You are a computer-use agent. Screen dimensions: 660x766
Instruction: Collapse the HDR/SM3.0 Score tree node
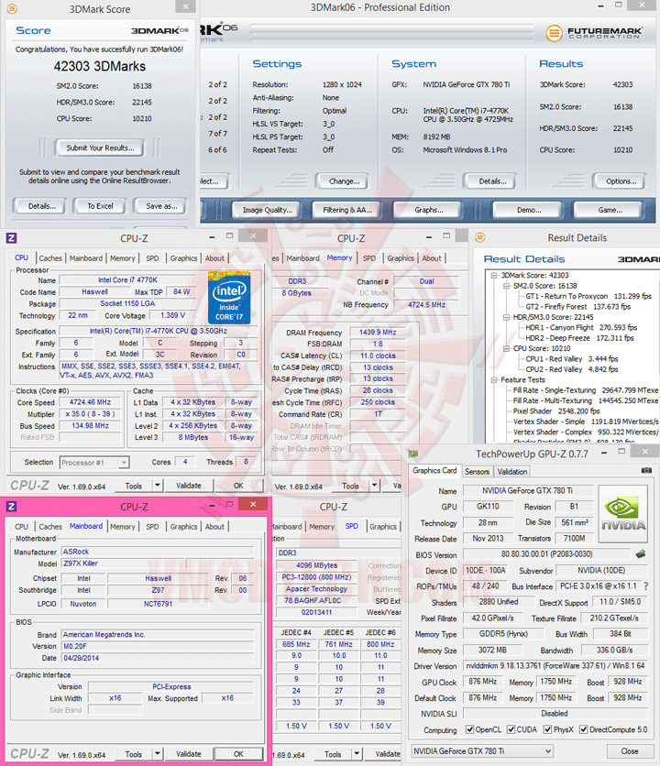(506, 317)
